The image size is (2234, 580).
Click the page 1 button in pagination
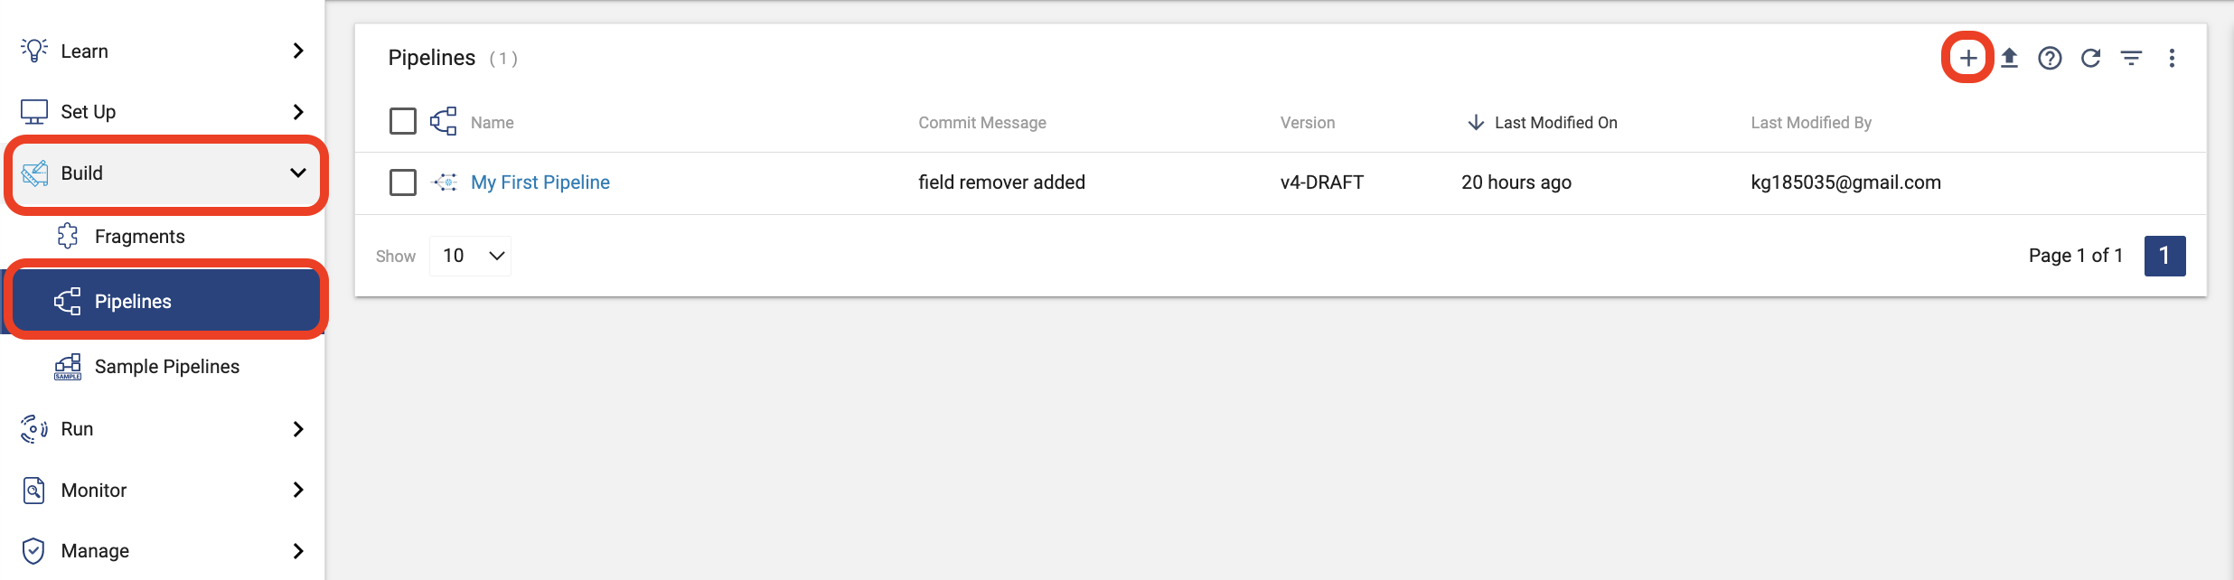point(2165,256)
